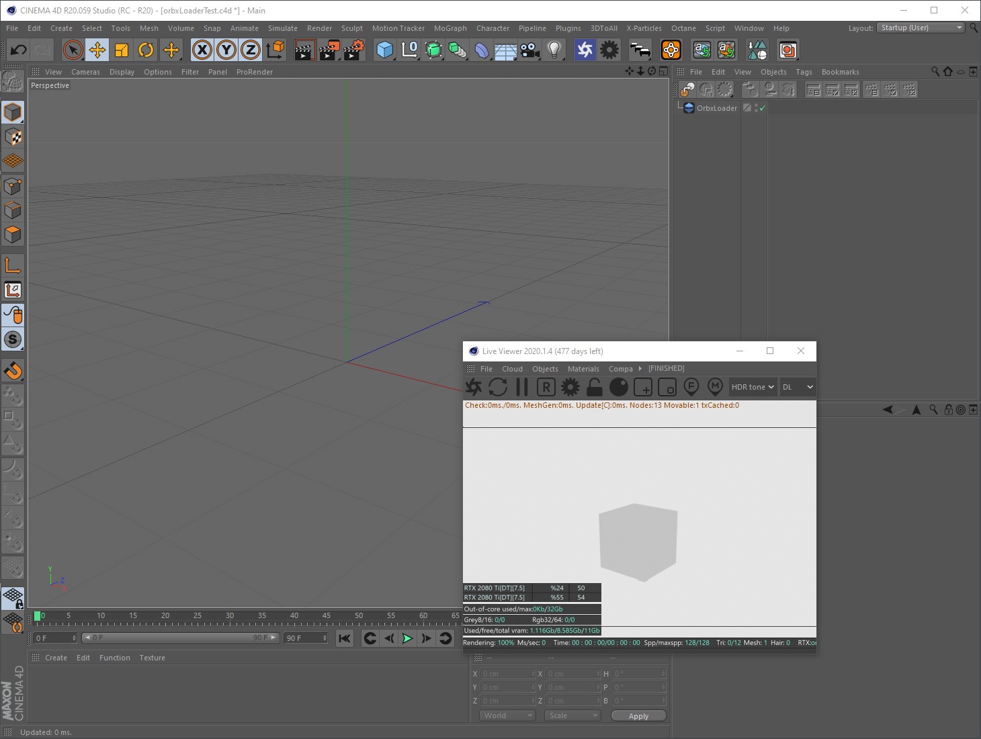Click the Floor scene object icon
This screenshot has height=739, width=981.
(x=505, y=50)
